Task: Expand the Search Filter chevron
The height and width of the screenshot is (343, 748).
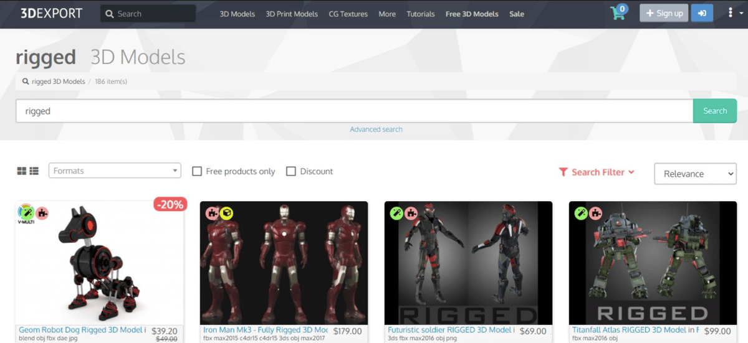Action: click(x=631, y=172)
